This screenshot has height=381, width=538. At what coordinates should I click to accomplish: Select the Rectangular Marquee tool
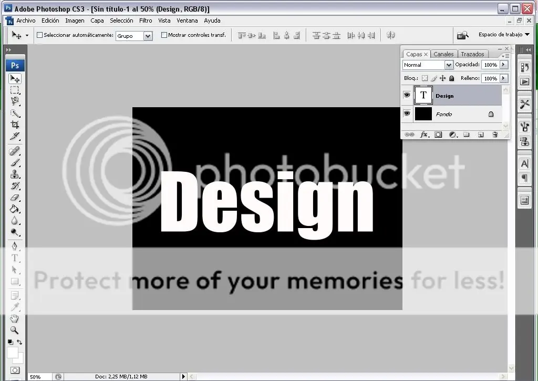(15, 90)
